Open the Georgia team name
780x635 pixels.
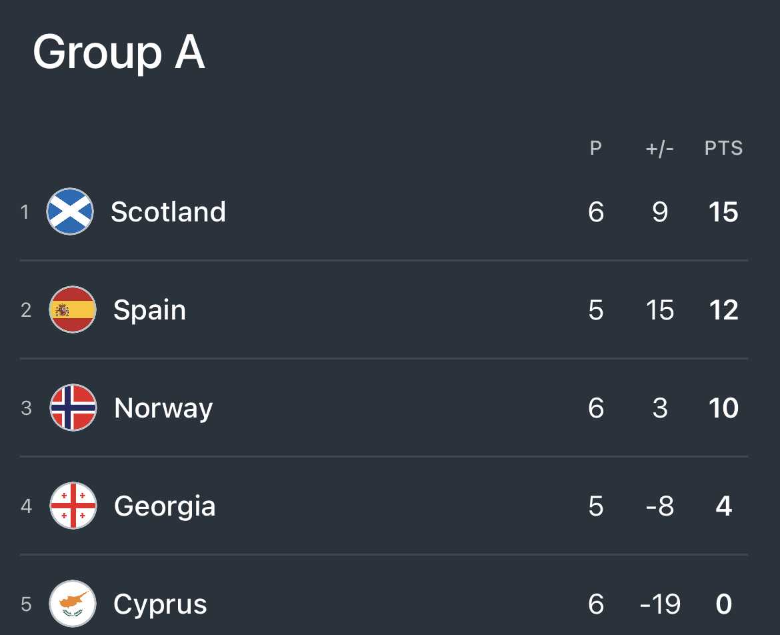tap(165, 507)
